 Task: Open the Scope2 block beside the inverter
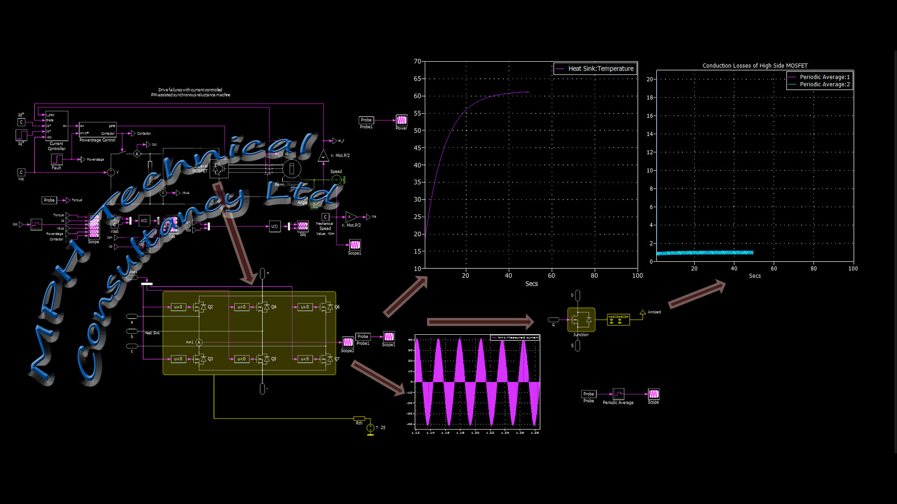(x=347, y=342)
